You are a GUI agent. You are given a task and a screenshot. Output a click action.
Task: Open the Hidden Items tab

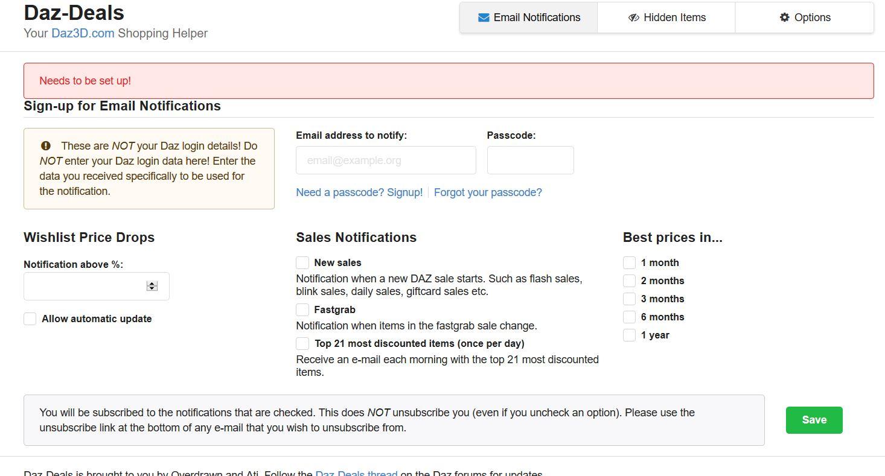pos(666,17)
